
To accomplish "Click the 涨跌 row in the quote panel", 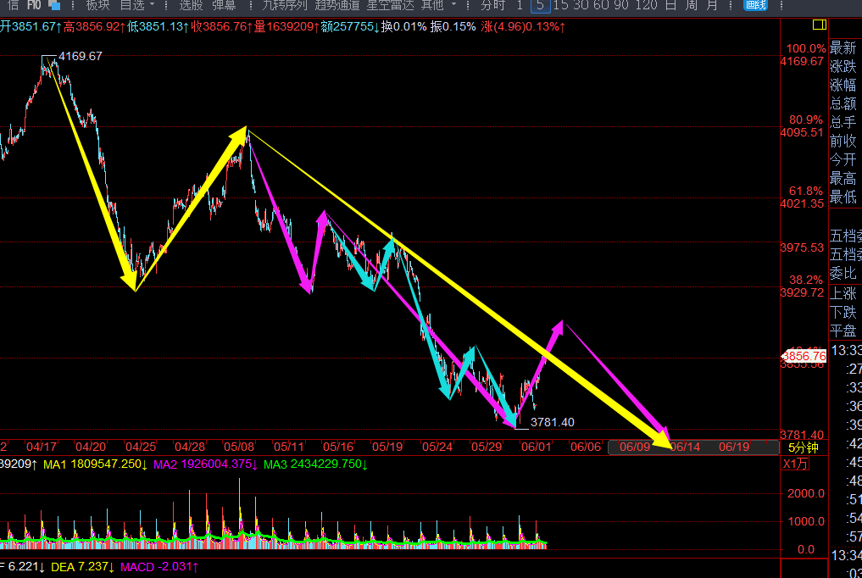I will [x=843, y=66].
